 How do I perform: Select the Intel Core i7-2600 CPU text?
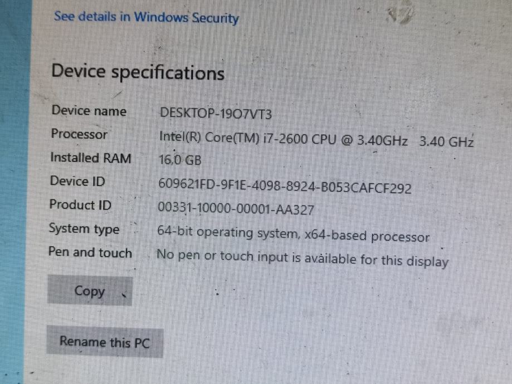[x=284, y=138]
